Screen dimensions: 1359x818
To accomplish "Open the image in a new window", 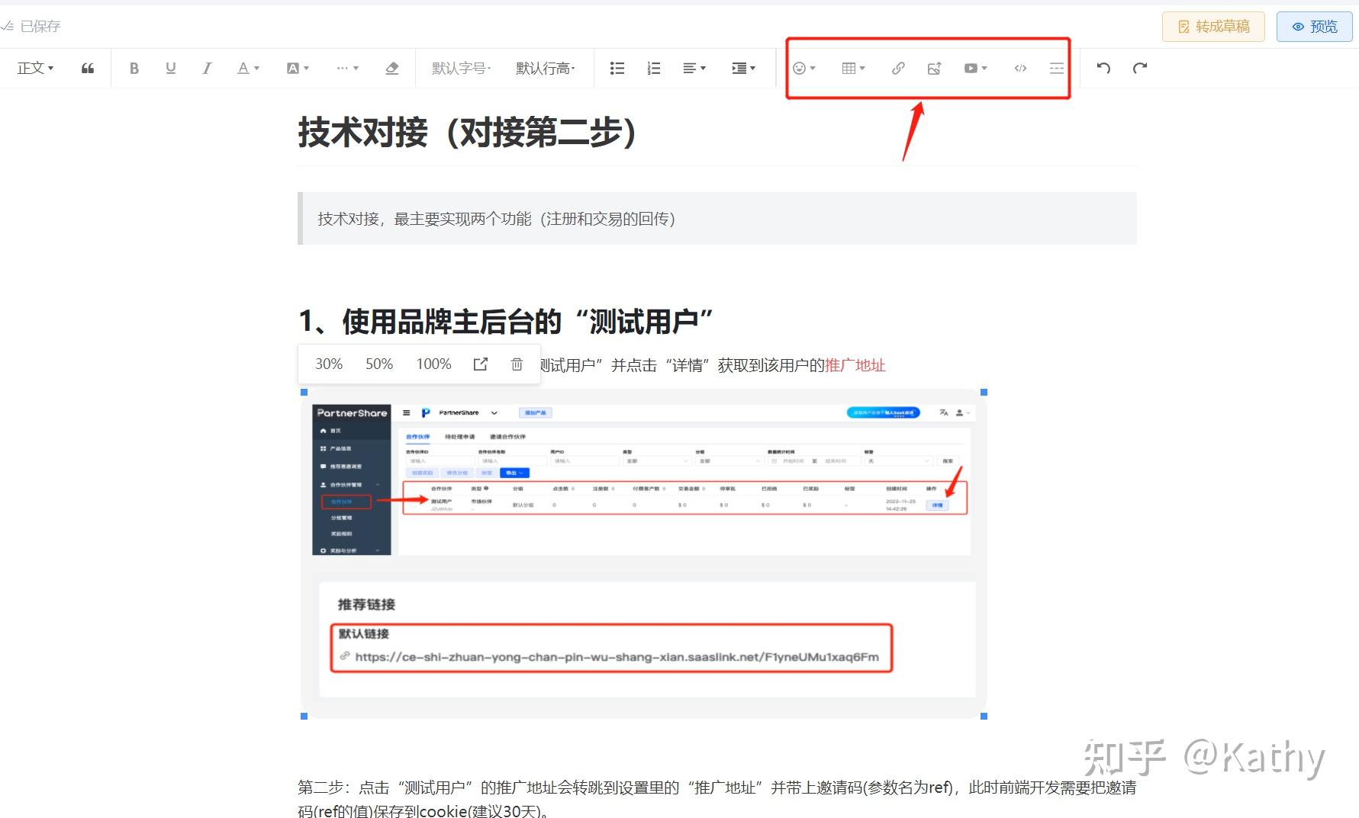I will [481, 364].
